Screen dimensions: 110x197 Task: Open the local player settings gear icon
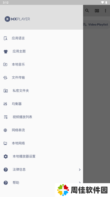(5, 156)
